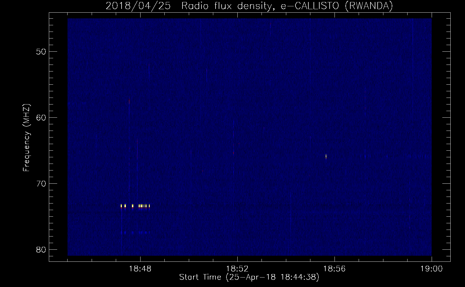Click the 18:48 time tick label
This screenshot has height=287, width=465.
pyautogui.click(x=140, y=269)
